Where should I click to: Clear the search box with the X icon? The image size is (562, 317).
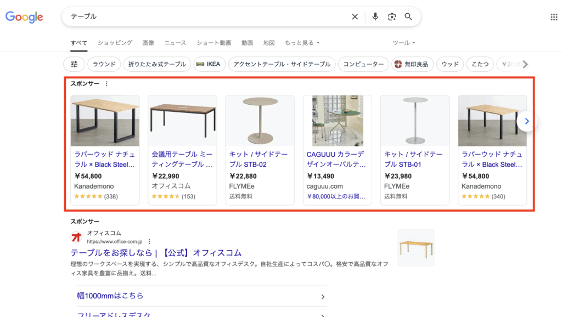tap(355, 16)
